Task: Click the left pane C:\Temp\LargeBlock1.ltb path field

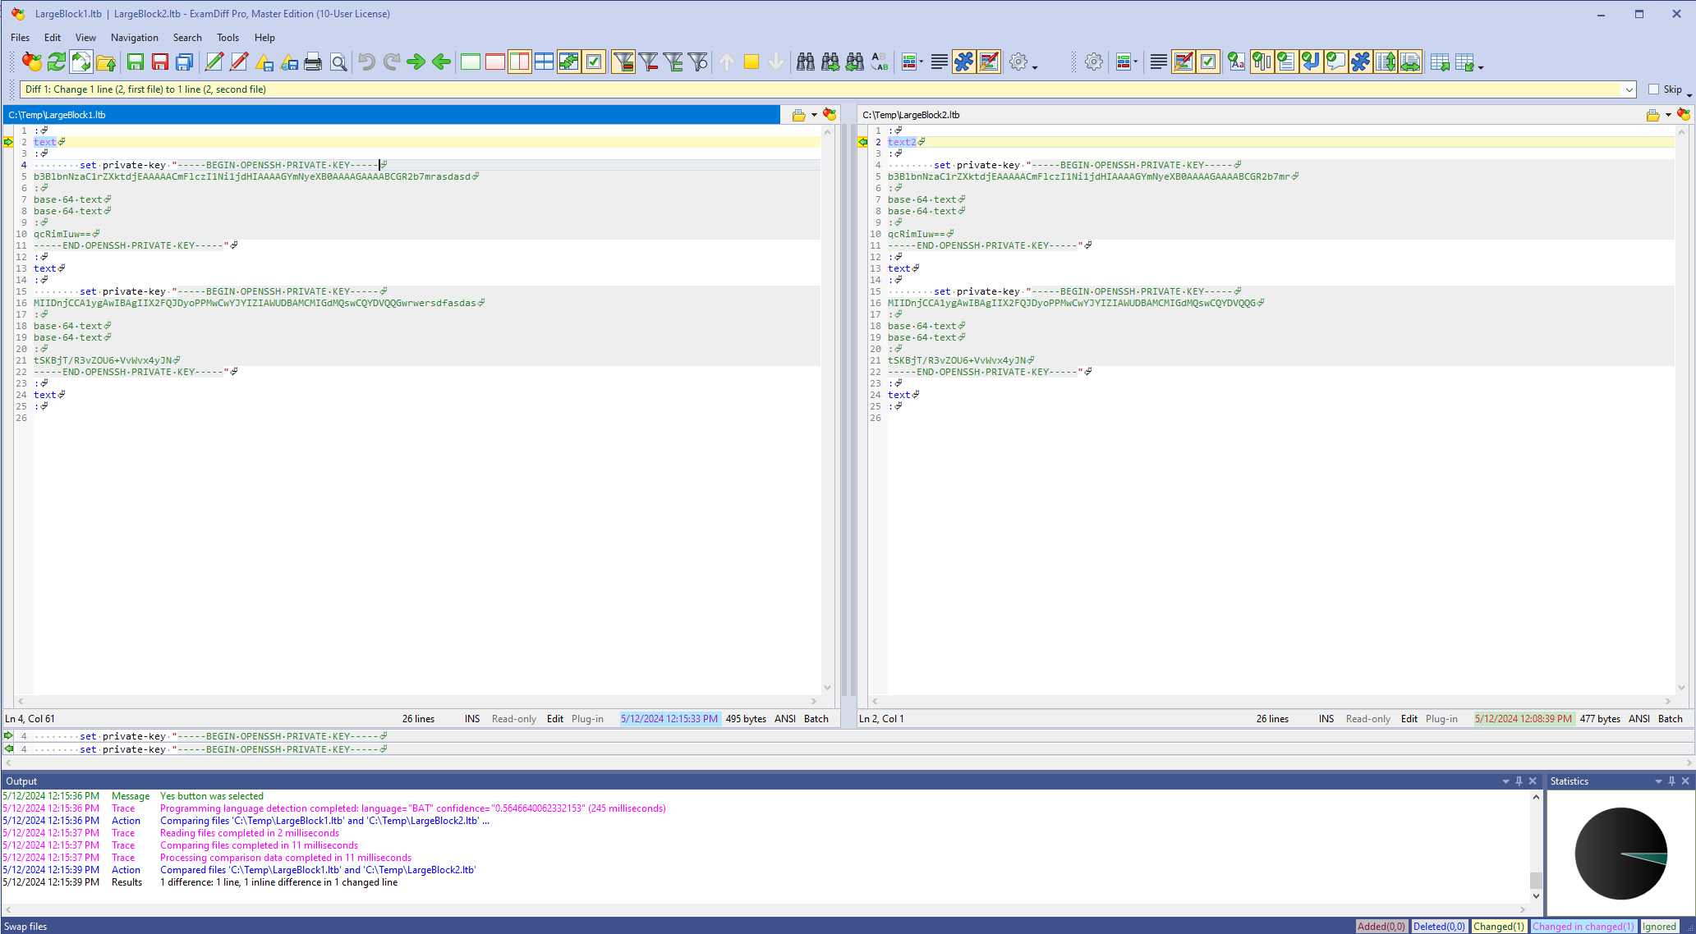Action: 392,115
